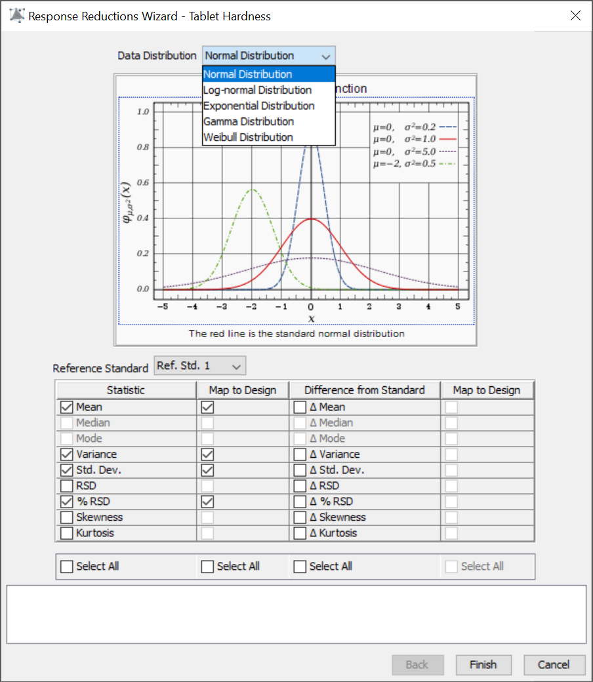Open the Data Distribution combo box
The height and width of the screenshot is (682, 593).
point(268,56)
